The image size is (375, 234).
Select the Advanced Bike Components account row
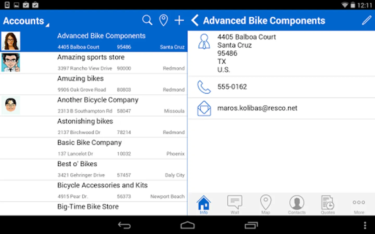pos(93,41)
